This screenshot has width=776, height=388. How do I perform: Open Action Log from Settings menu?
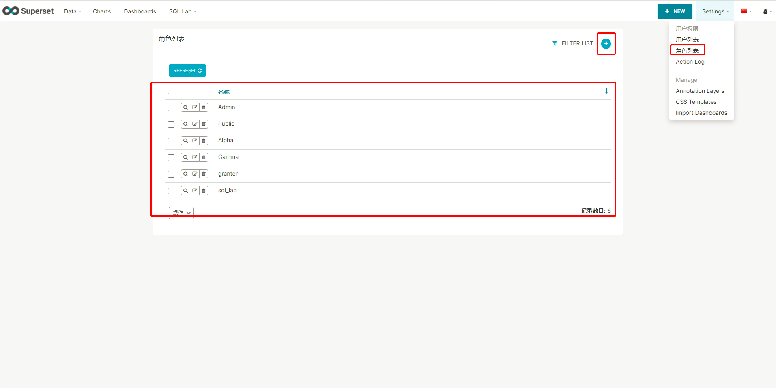click(x=690, y=62)
